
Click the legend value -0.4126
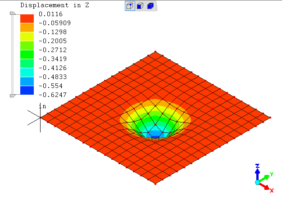[x=53, y=68]
